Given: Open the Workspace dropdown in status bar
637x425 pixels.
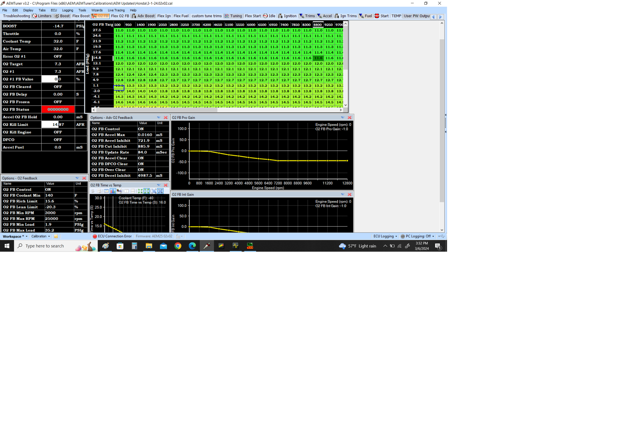Looking at the screenshot, I should pos(15,236).
